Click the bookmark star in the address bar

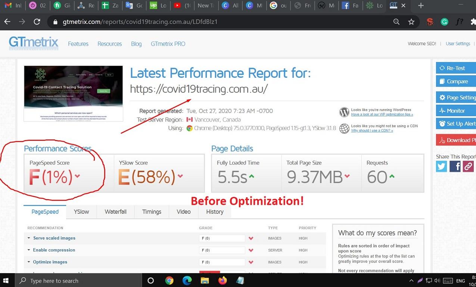pyautogui.click(x=411, y=22)
